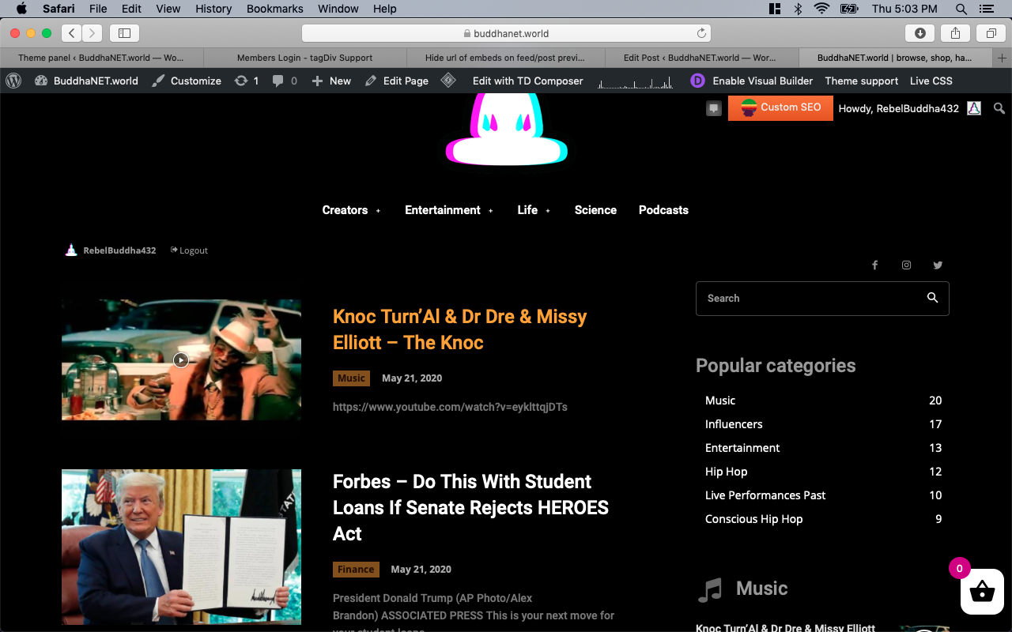Image resolution: width=1012 pixels, height=632 pixels.
Task: Switch to the Edit Post tab
Action: [700, 58]
